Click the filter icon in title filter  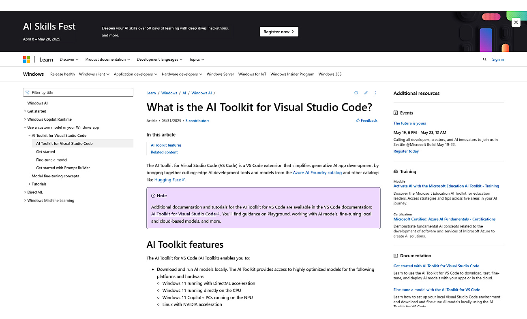click(x=28, y=93)
